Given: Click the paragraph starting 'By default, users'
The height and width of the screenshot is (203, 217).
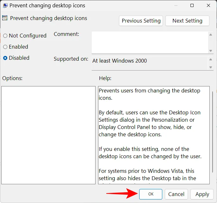Looking at the screenshot, I should click(150, 123).
